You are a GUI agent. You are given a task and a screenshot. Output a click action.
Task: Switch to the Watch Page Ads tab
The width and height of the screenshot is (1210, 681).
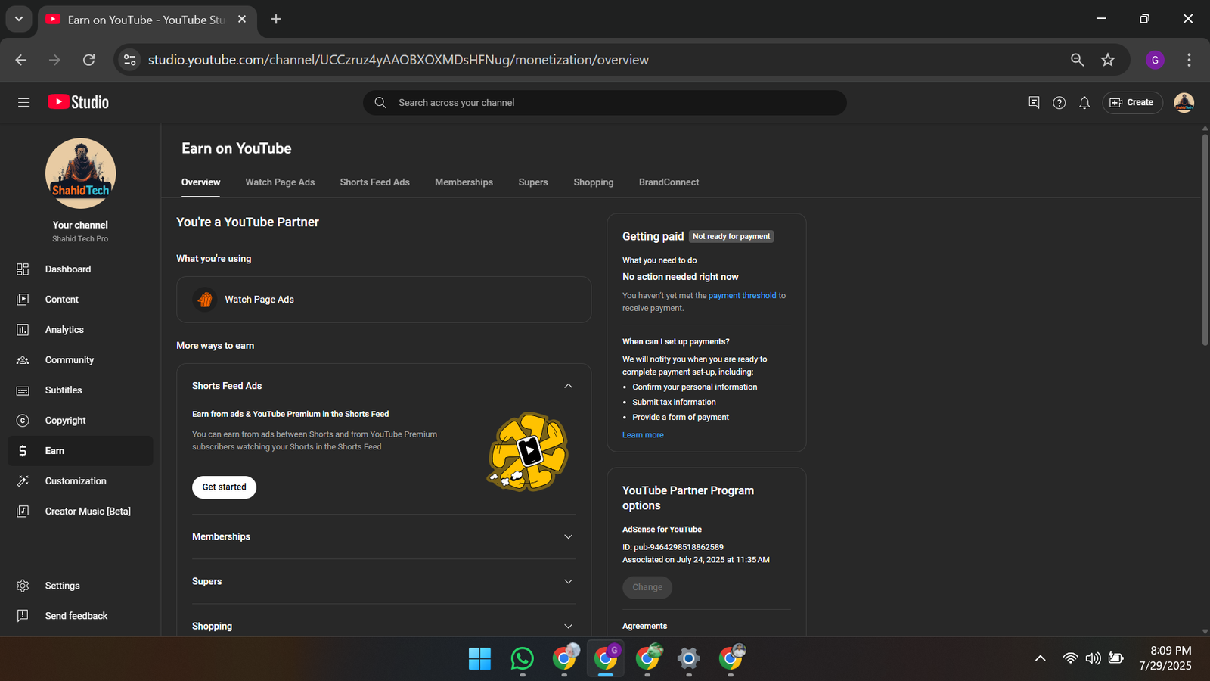click(x=280, y=182)
